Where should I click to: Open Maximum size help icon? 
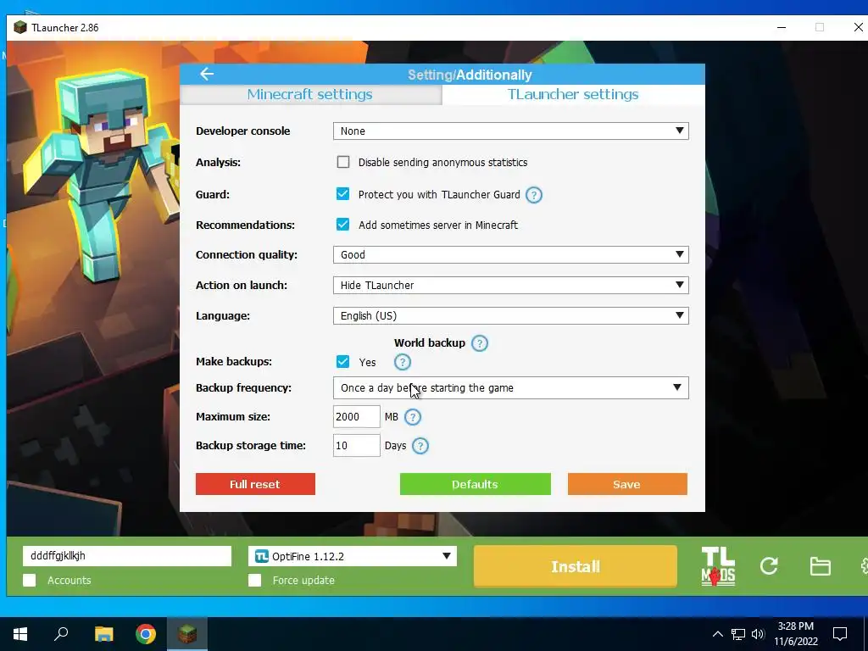point(413,417)
